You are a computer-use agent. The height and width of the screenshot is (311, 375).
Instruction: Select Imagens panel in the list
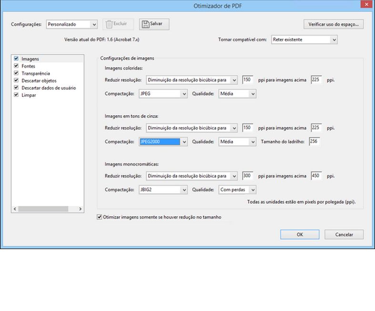(x=30, y=59)
